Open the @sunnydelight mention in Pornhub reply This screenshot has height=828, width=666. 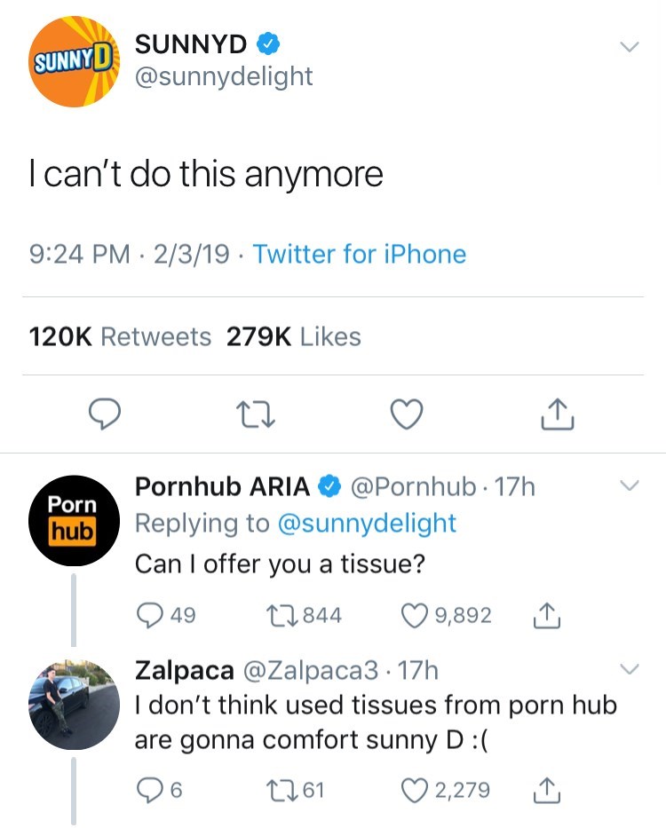(368, 524)
